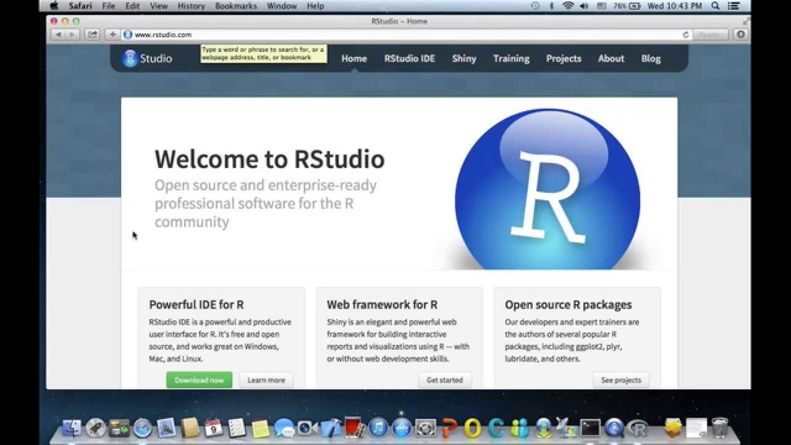Screen dimensions: 791x445
Task: Add a bookmark with the plus button
Action: pos(112,35)
